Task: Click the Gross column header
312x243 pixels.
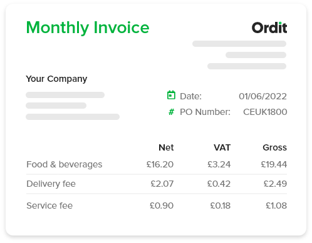Action: click(x=274, y=147)
